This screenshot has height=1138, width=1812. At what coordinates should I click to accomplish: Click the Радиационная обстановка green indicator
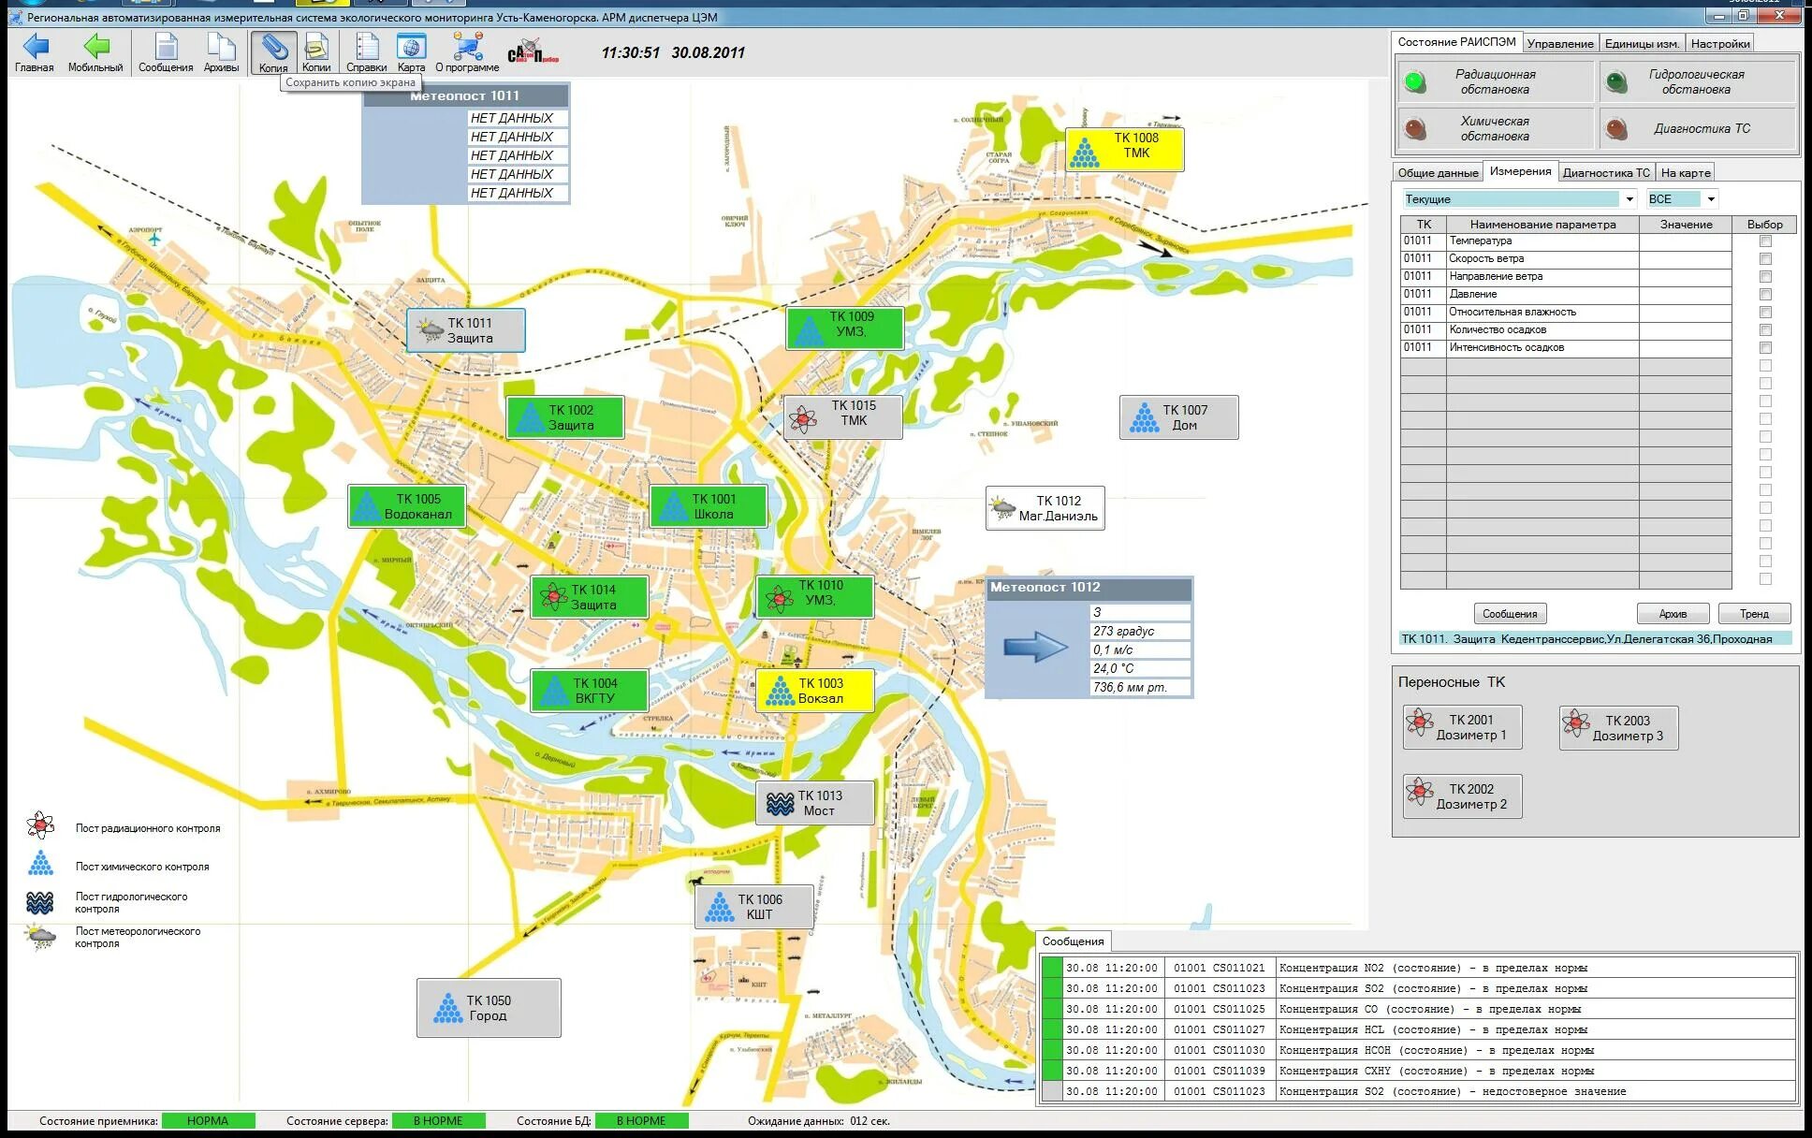point(1415,82)
